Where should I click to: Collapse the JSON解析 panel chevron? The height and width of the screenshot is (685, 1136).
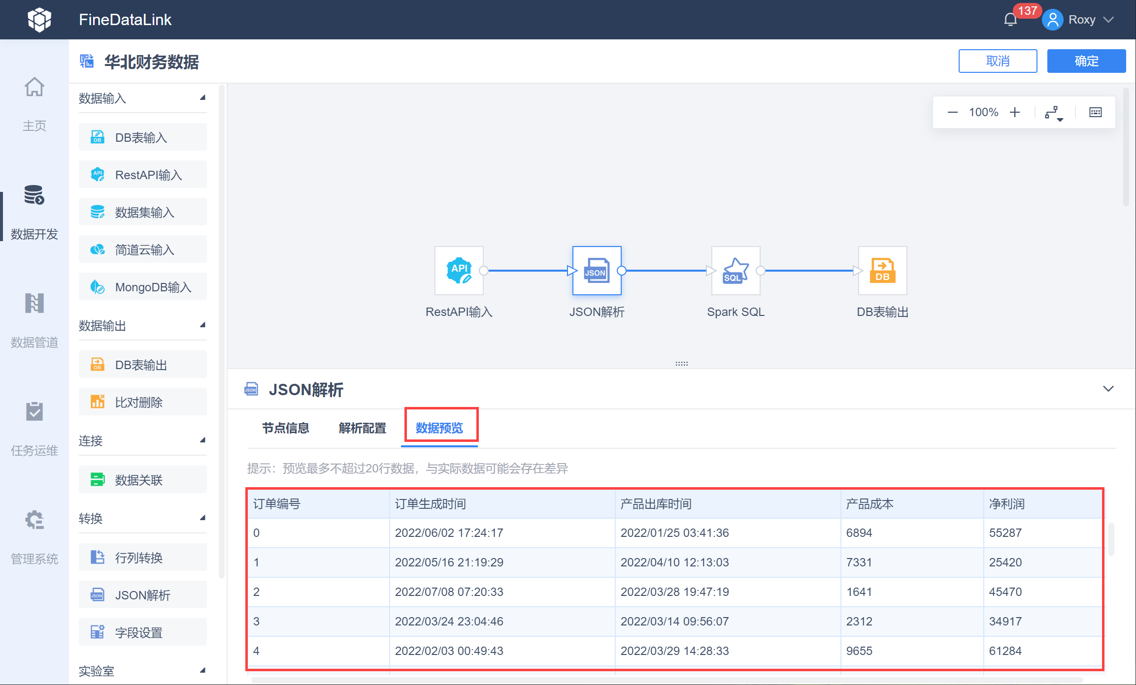point(1108,389)
